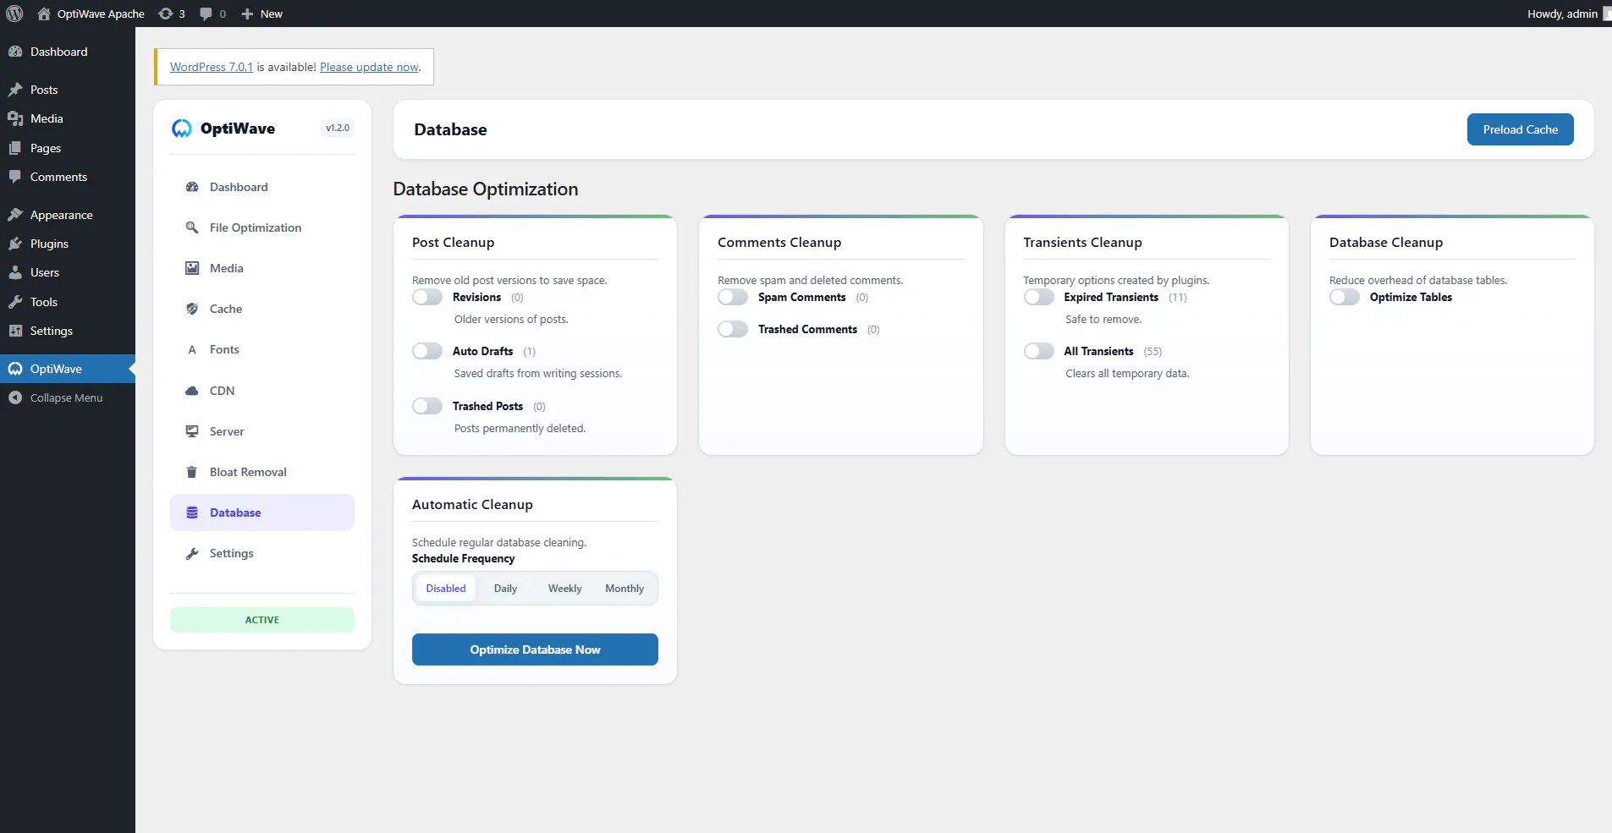Image resolution: width=1612 pixels, height=833 pixels.
Task: Toggle the All Transients switch
Action: [1039, 351]
